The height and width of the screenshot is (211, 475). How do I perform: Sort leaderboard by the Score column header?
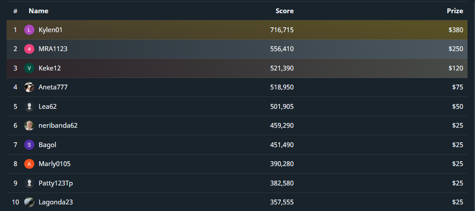tap(284, 11)
